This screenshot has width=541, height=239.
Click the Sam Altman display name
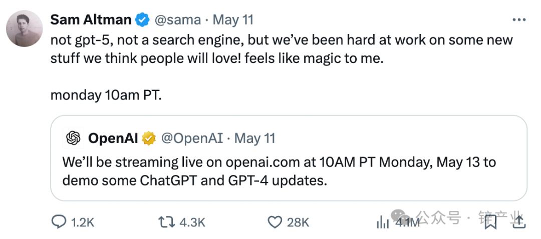click(91, 20)
